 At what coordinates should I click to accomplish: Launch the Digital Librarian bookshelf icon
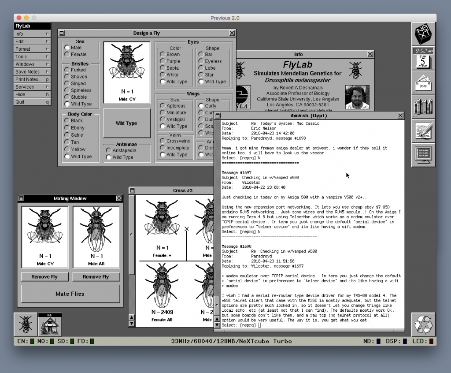pos(423,107)
